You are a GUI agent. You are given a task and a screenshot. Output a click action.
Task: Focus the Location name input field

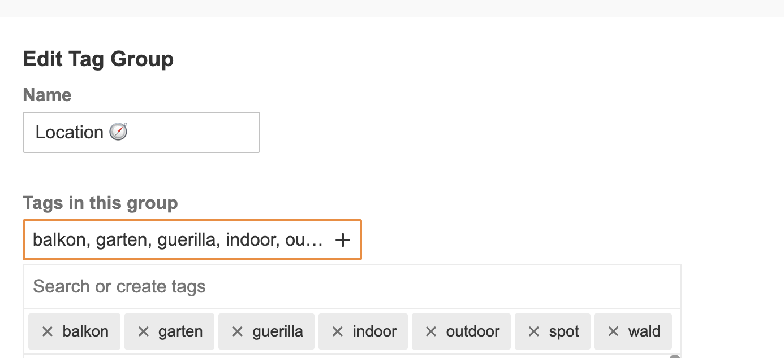(141, 132)
